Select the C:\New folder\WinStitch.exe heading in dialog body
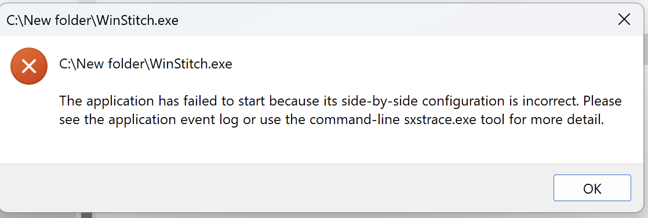This screenshot has width=648, height=218. pyautogui.click(x=145, y=64)
